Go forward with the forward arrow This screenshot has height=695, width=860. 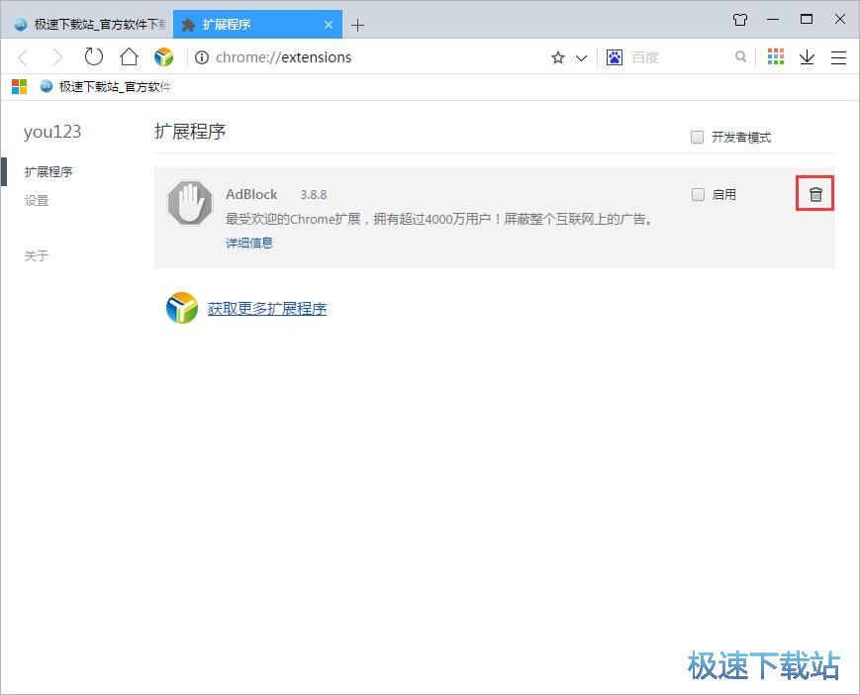click(57, 57)
